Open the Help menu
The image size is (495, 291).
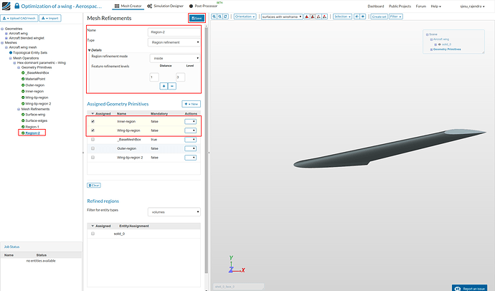click(x=435, y=6)
